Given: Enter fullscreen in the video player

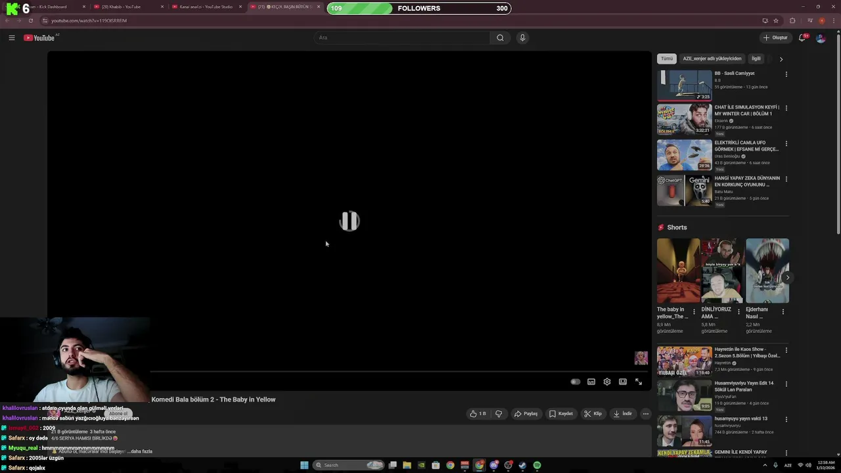Looking at the screenshot, I should pyautogui.click(x=639, y=382).
